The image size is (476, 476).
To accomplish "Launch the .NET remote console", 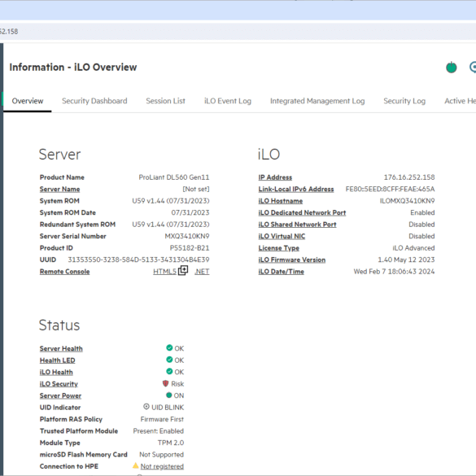I will [202, 272].
